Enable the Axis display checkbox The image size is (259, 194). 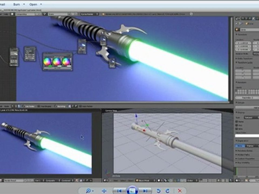237,125
